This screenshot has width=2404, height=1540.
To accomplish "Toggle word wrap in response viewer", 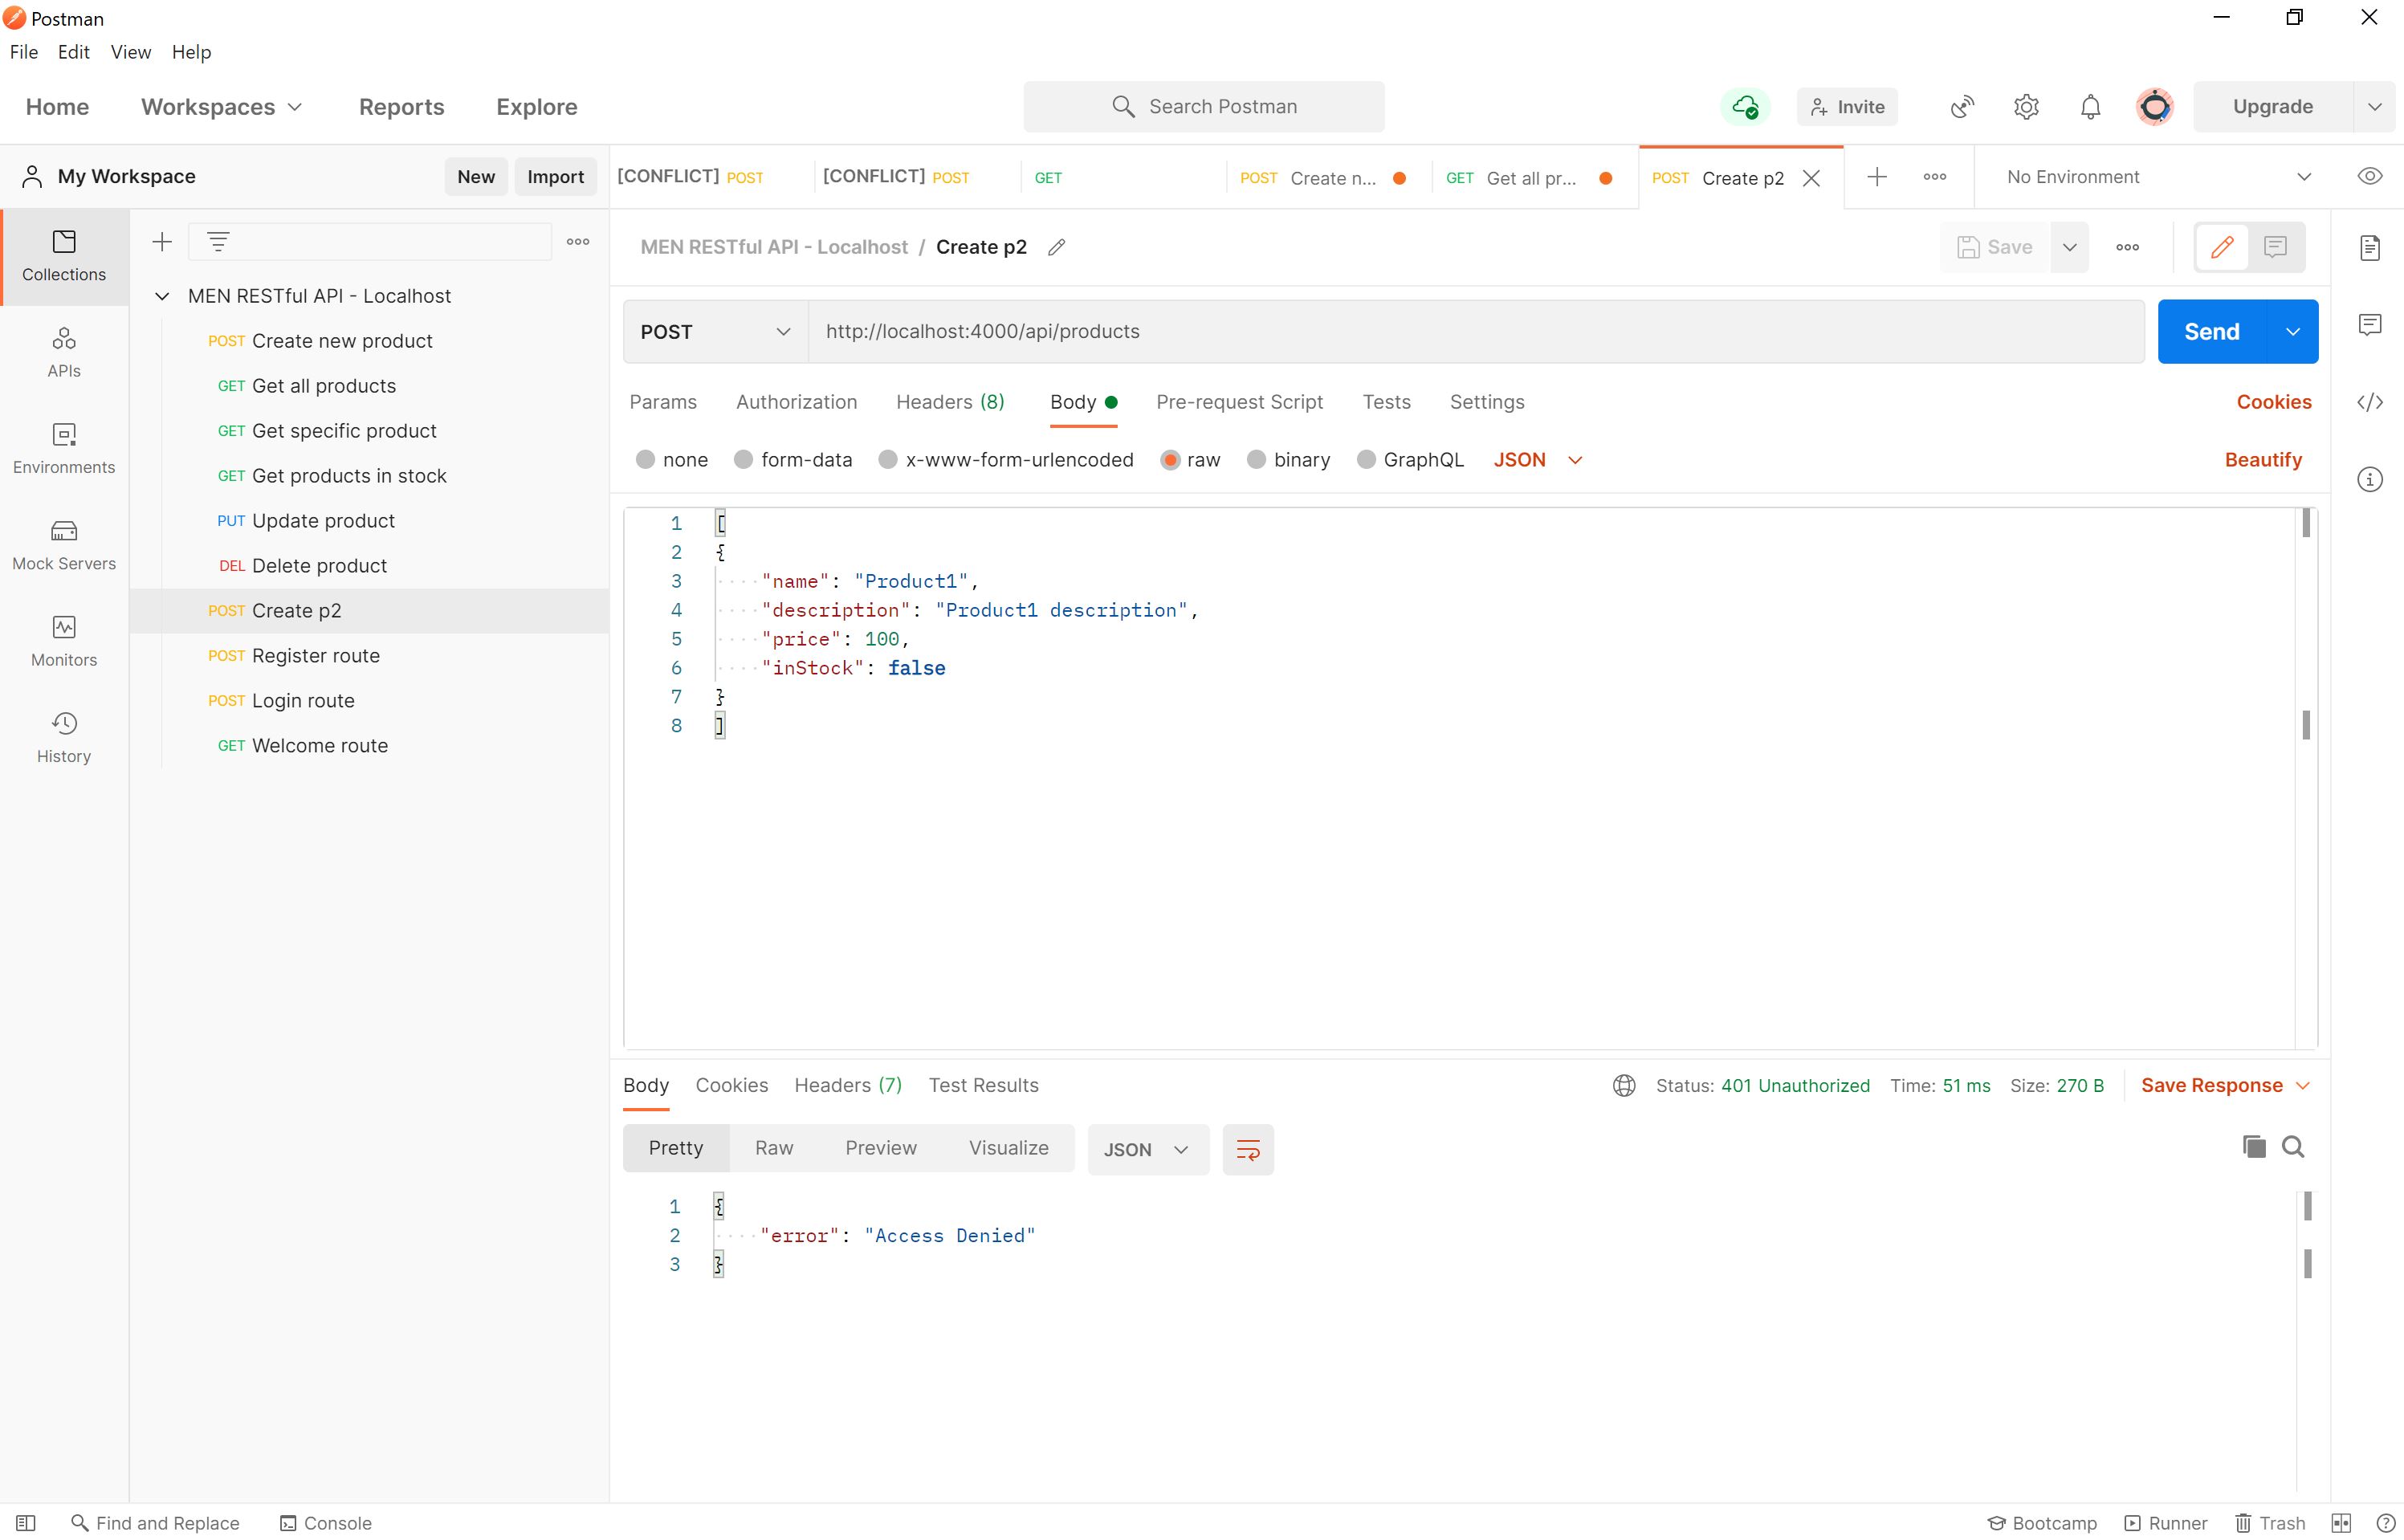I will pyautogui.click(x=1247, y=1149).
